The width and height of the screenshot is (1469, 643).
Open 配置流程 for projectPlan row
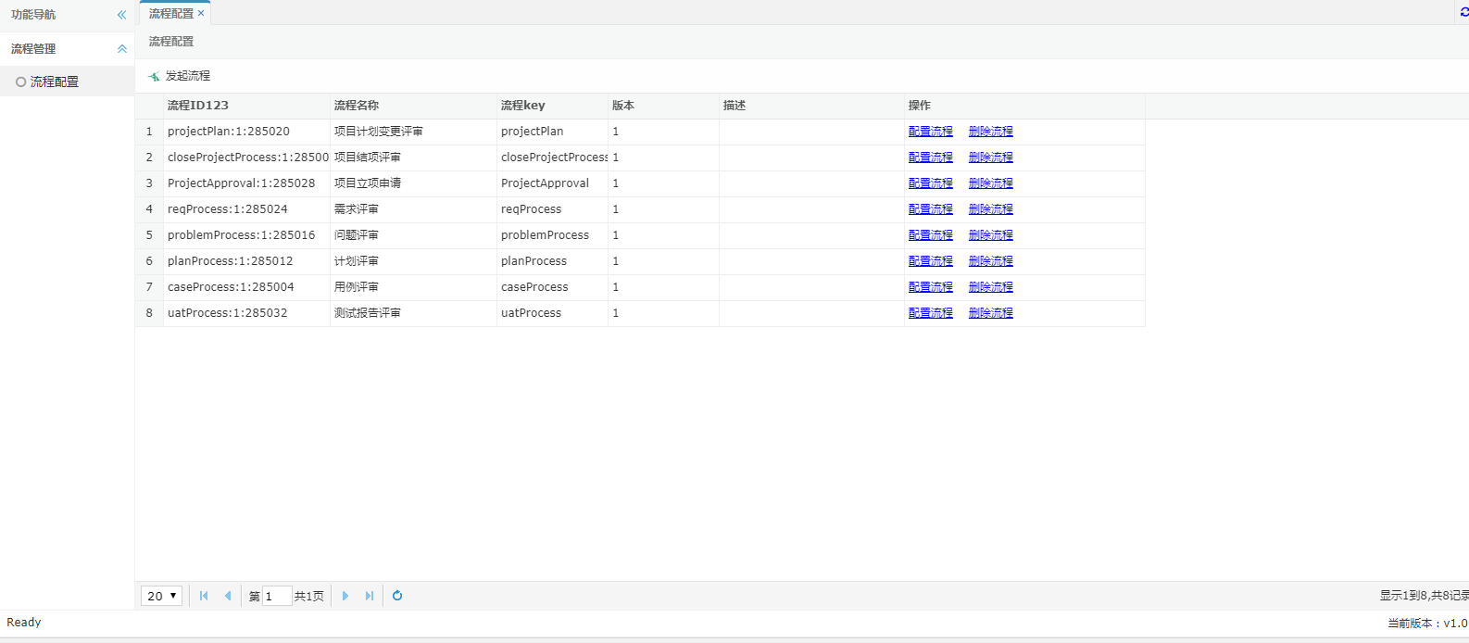pos(930,132)
